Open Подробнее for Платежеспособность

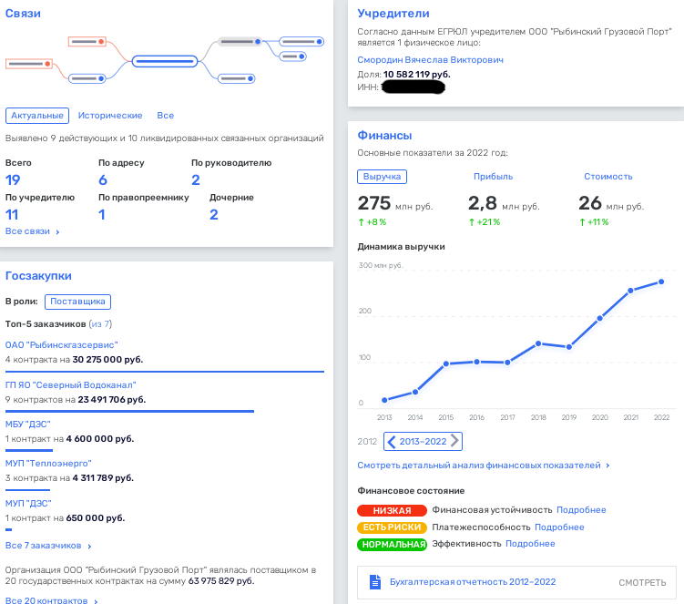pos(559,527)
